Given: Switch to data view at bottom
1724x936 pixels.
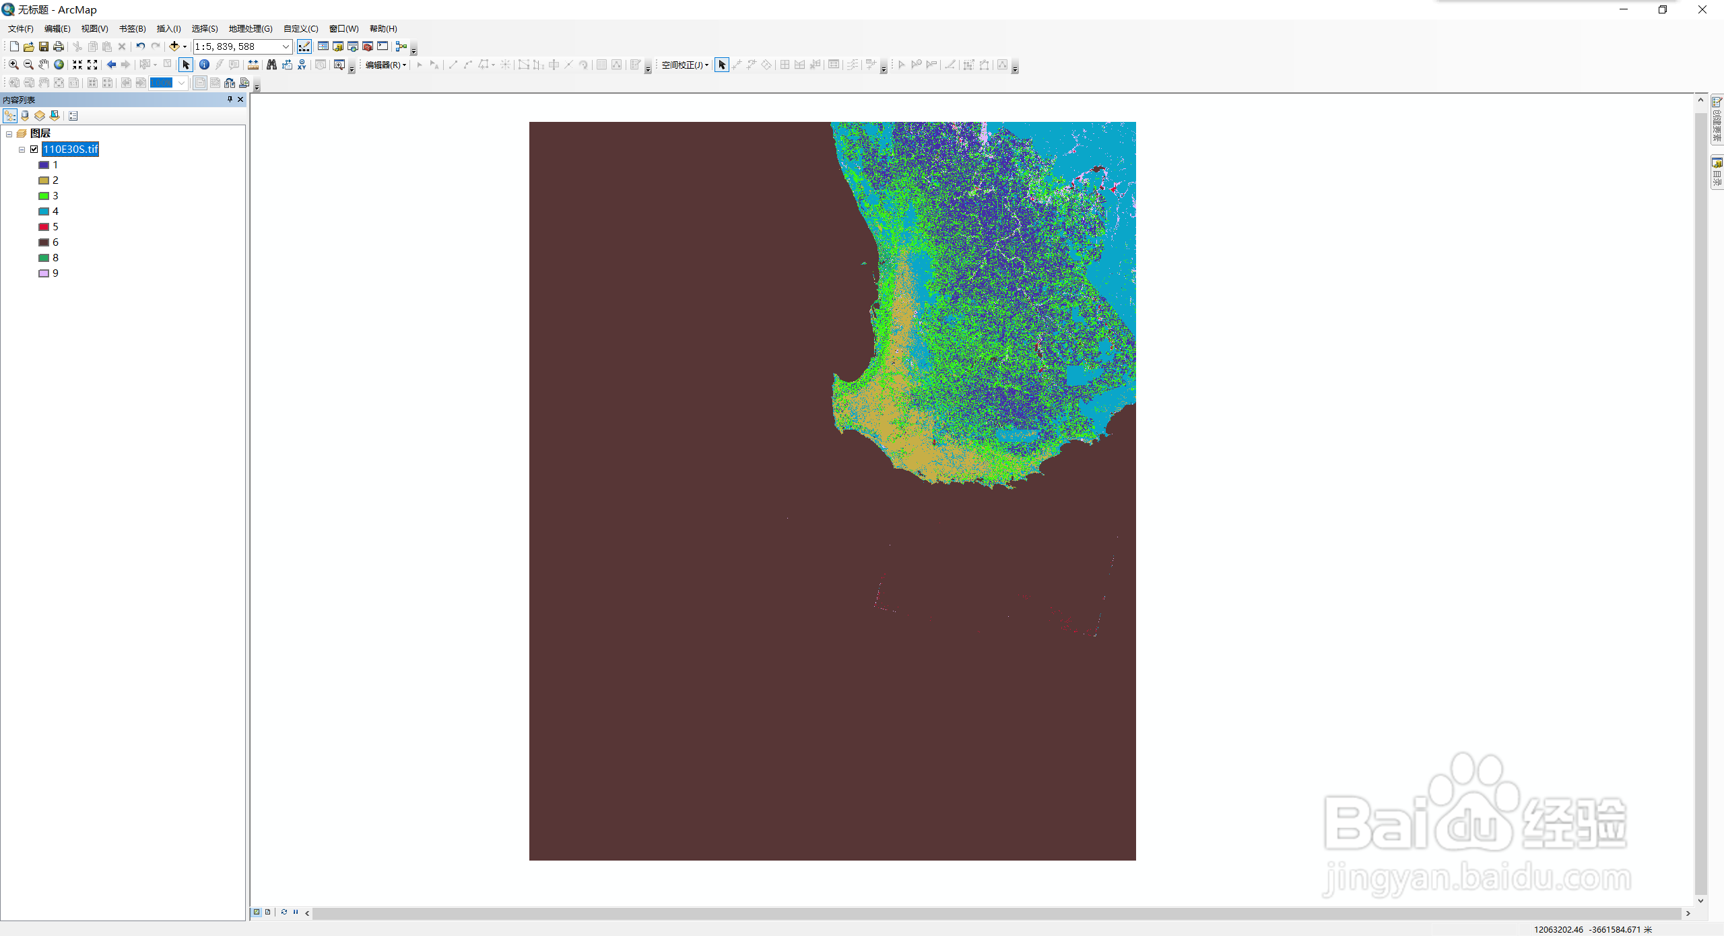Looking at the screenshot, I should 257,912.
